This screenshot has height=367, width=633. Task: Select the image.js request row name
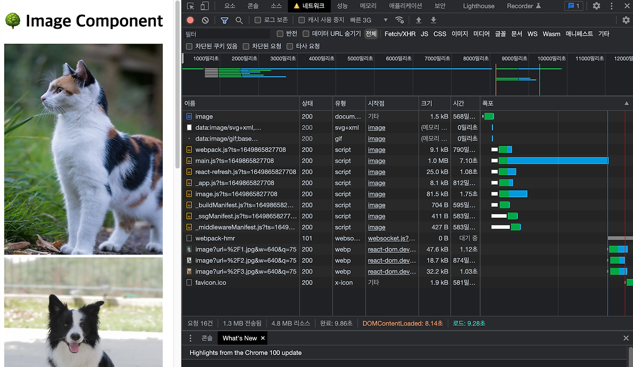tap(236, 194)
